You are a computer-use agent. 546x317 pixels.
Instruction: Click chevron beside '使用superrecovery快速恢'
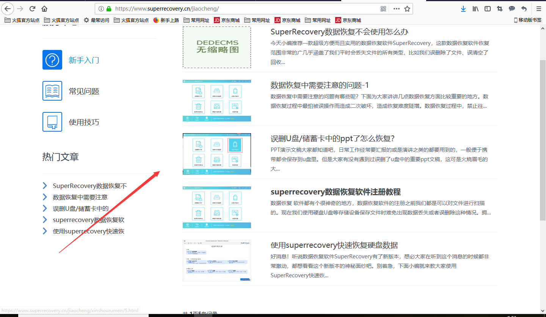coord(45,231)
